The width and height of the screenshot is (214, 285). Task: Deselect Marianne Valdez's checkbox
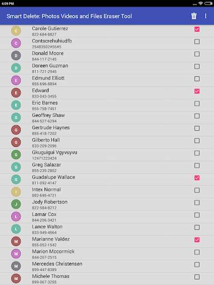pyautogui.click(x=197, y=240)
